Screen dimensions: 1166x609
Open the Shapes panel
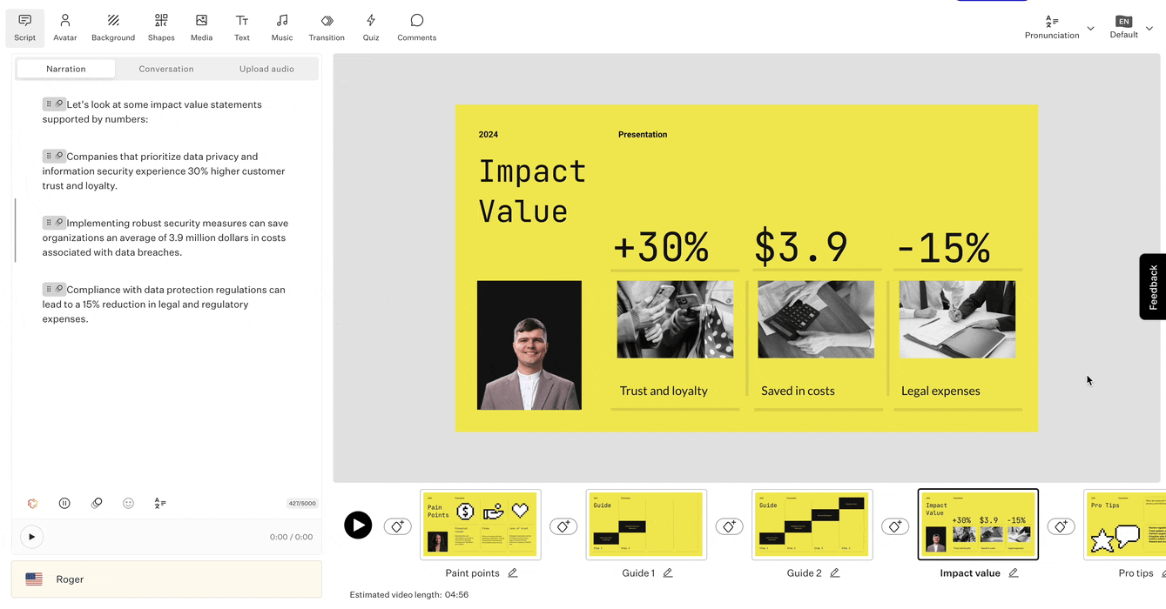point(161,27)
